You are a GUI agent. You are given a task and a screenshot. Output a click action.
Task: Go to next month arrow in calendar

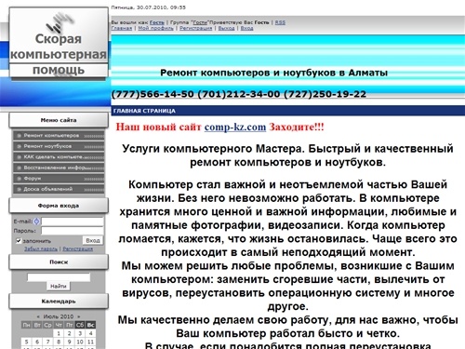(x=79, y=316)
